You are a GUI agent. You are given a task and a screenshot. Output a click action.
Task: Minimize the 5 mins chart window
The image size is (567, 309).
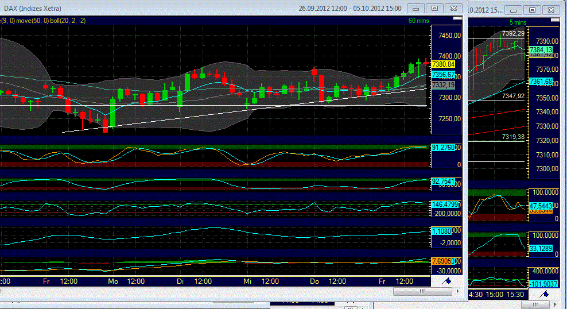coord(513,10)
